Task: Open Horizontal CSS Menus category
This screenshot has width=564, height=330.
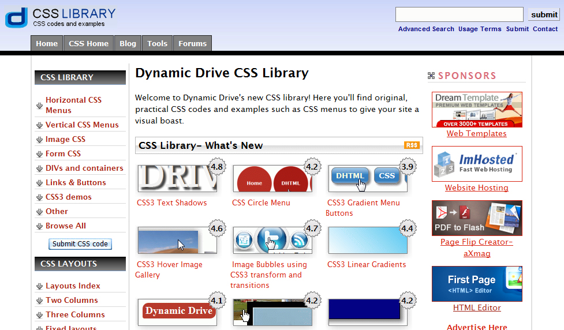Action: (x=73, y=105)
